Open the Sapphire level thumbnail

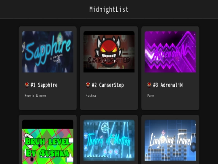pos(48,52)
